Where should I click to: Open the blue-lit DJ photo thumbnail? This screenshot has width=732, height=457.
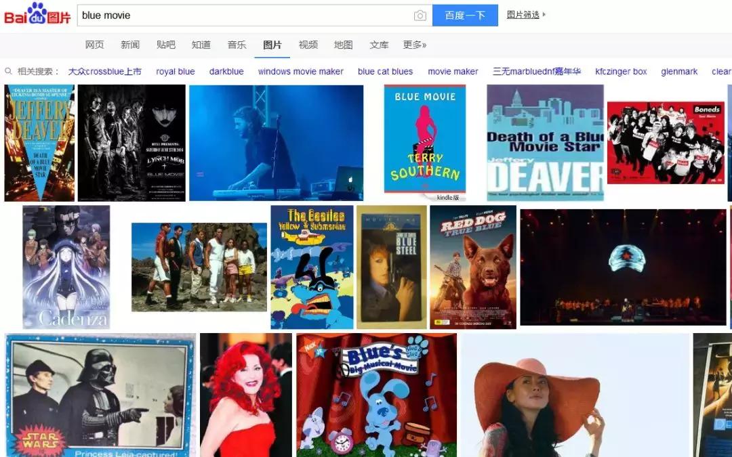tap(276, 143)
